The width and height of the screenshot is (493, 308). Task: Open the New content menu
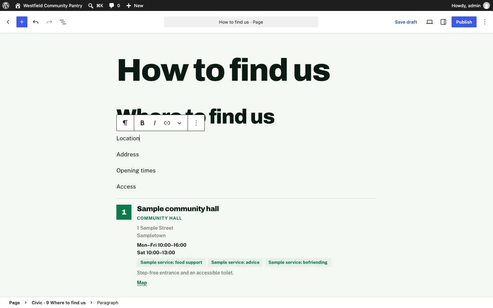[x=135, y=5]
